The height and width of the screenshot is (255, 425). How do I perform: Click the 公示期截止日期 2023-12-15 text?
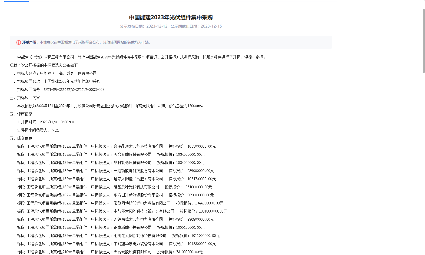[x=196, y=26]
